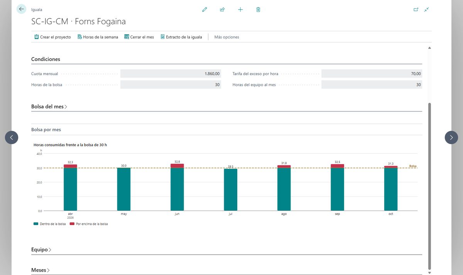Click Crear el proyecto action
Screen dimensions: 463x275
52,37
